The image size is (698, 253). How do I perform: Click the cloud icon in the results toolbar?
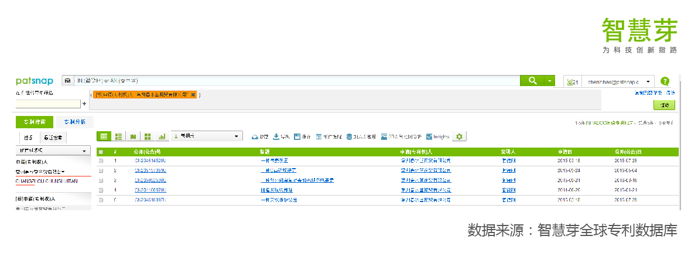(255, 136)
